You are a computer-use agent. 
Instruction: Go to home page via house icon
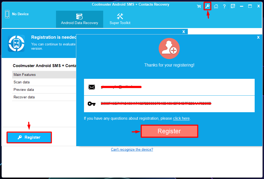coord(216,6)
